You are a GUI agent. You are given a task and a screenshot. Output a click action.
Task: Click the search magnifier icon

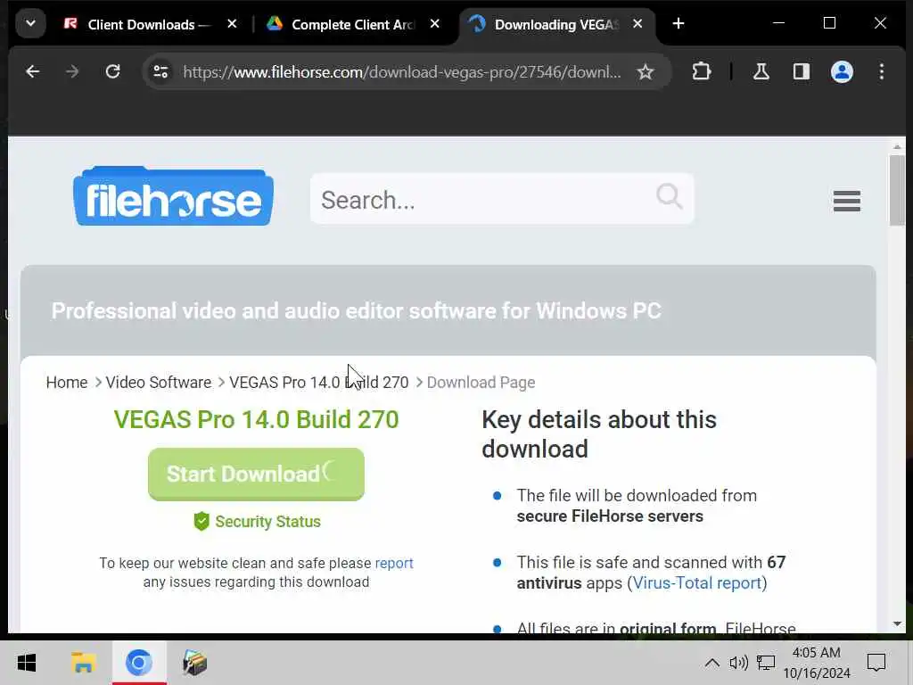(x=669, y=196)
